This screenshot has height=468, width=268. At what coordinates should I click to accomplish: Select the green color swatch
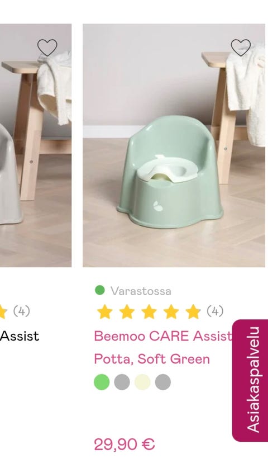(102, 382)
